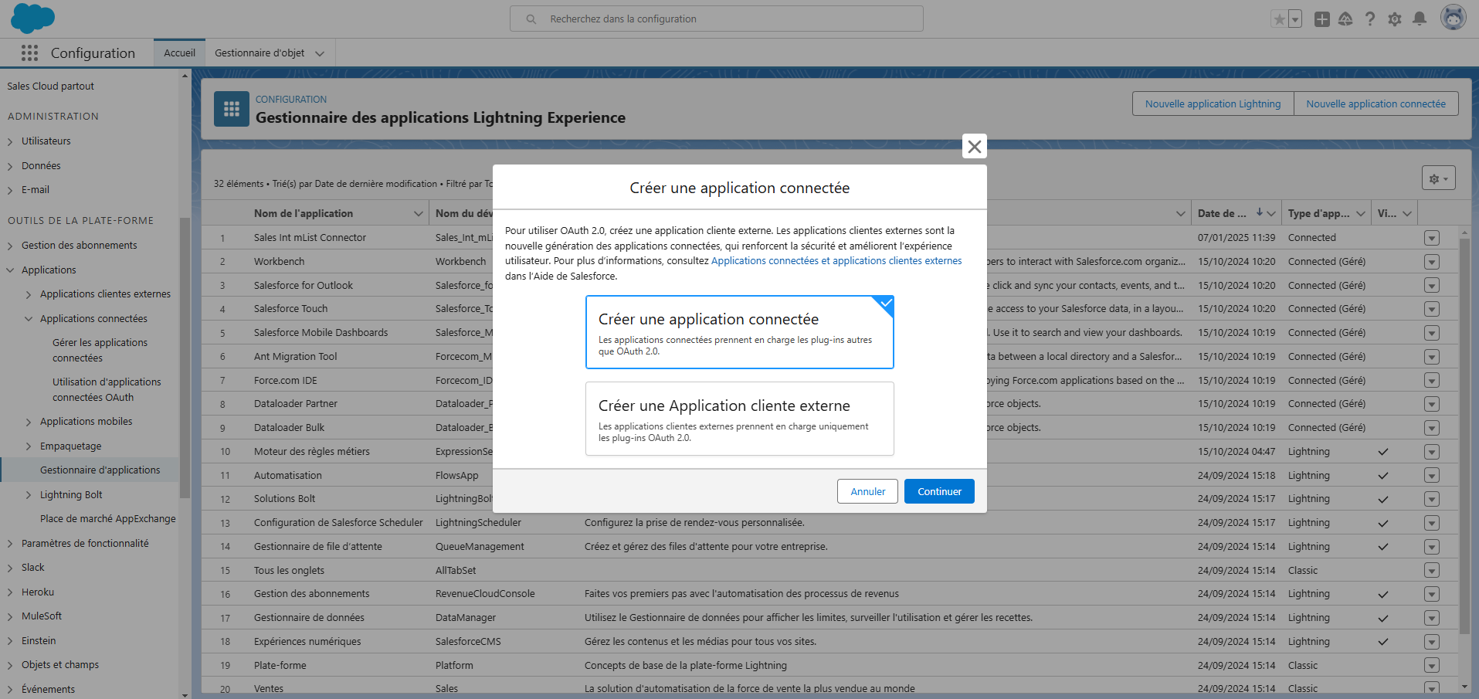Click the Annuler button
Image resolution: width=1479 pixels, height=699 pixels.
click(x=868, y=491)
